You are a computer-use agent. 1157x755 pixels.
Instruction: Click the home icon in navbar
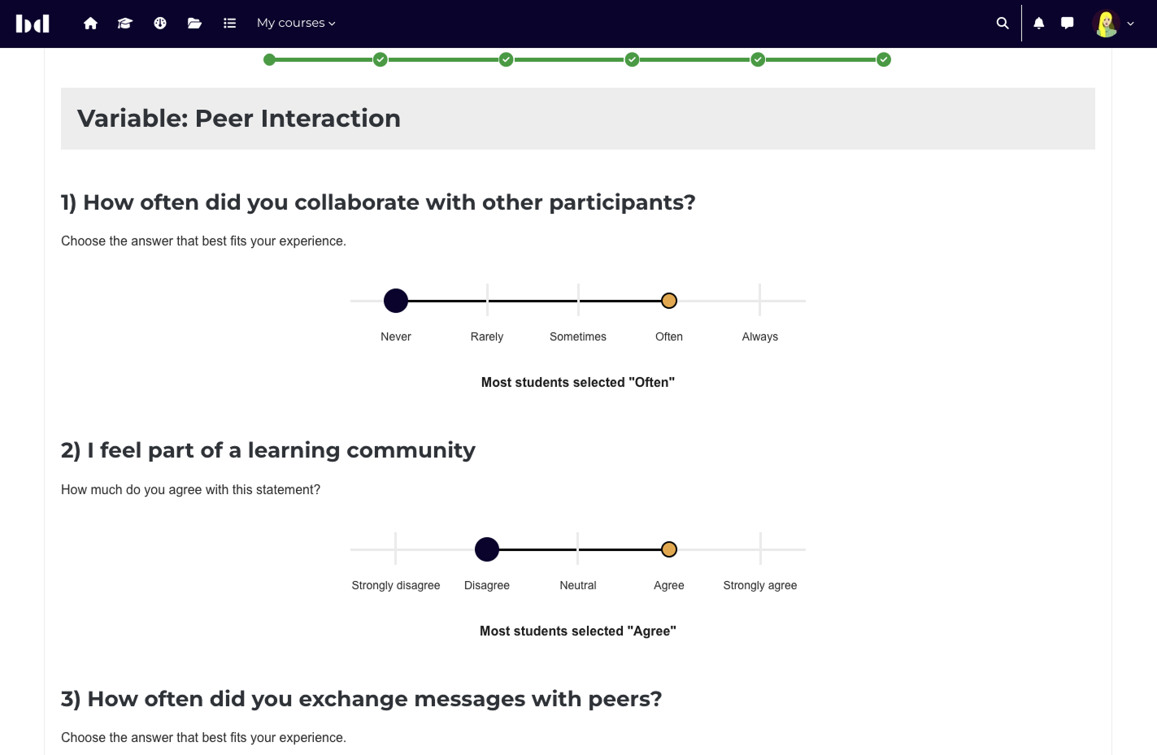click(90, 24)
